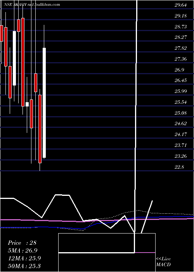Click the <<Live MACD label

click(163, 262)
